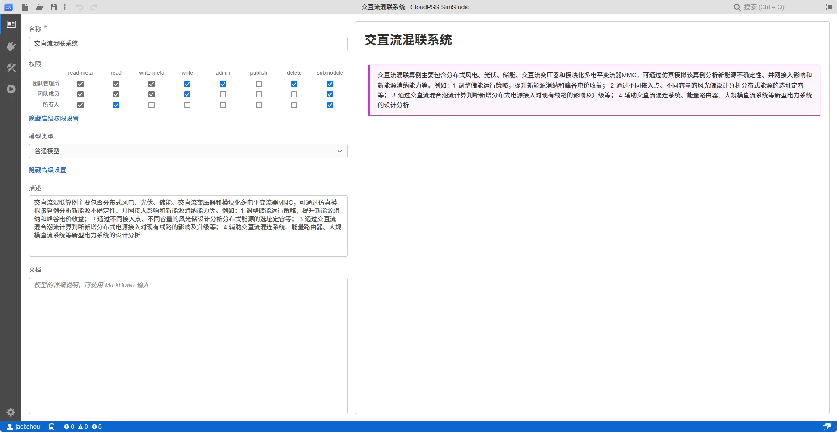Click the storage cylinder status icon
Screen dimensions: 837x432
click(x=52, y=427)
